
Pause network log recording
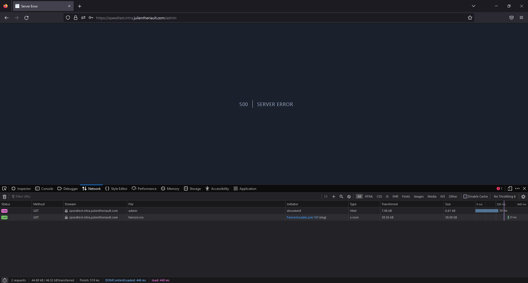(x=326, y=197)
